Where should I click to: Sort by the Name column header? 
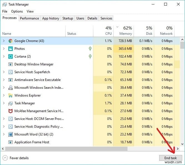tap(33, 31)
